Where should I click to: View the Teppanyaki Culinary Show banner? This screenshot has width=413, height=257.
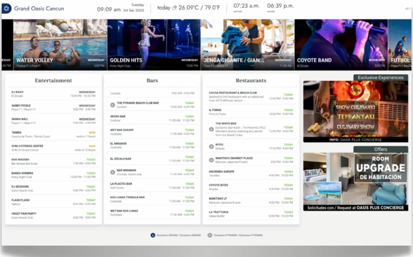pos(356,112)
